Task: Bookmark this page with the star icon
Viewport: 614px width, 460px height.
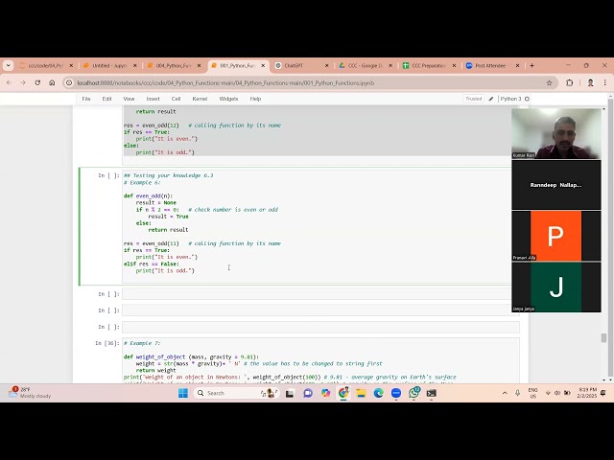Action: (x=549, y=83)
